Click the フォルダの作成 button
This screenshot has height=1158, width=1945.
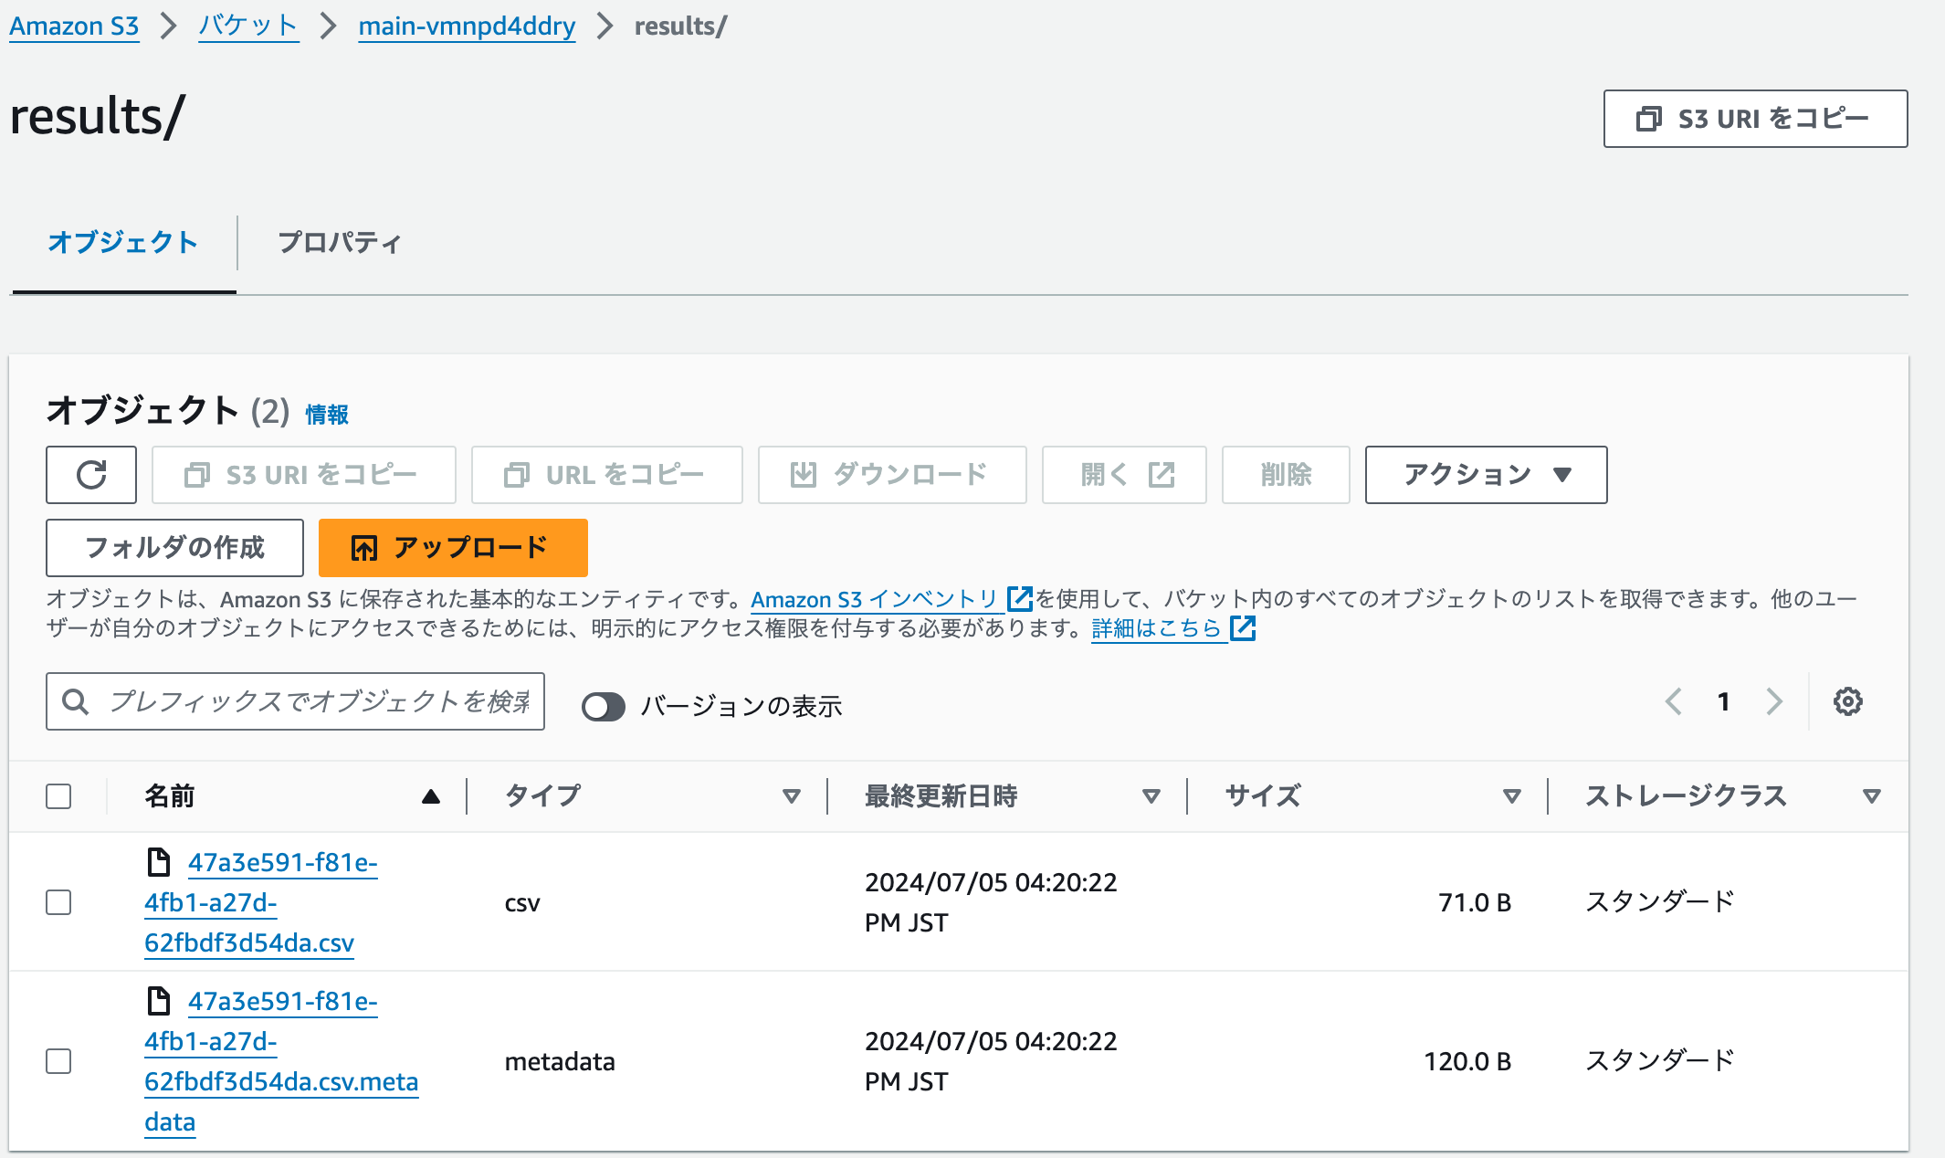173,547
